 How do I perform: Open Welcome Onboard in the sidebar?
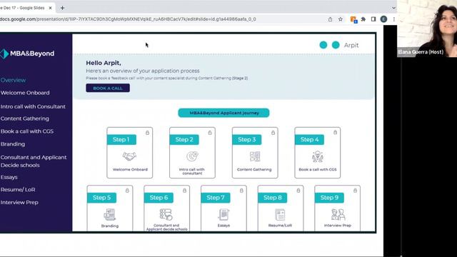25,93
